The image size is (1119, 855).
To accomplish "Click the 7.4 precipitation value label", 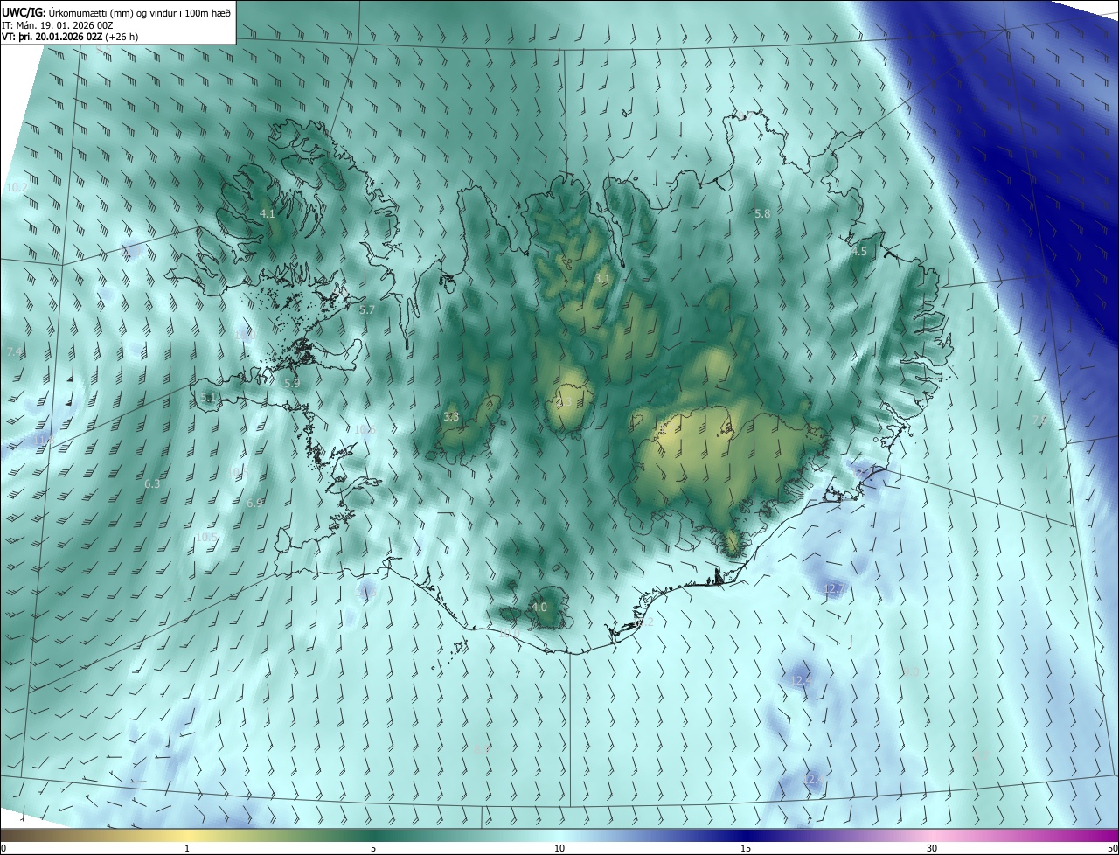I will click(x=14, y=351).
